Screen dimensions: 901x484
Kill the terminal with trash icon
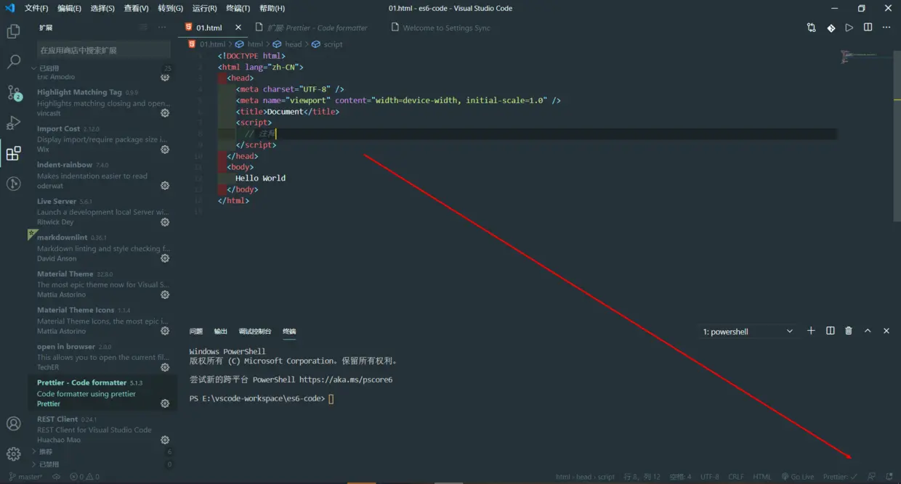tap(849, 331)
